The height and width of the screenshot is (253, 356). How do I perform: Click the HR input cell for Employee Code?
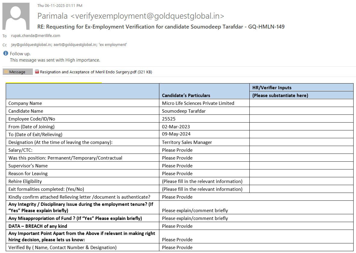tap(301, 119)
